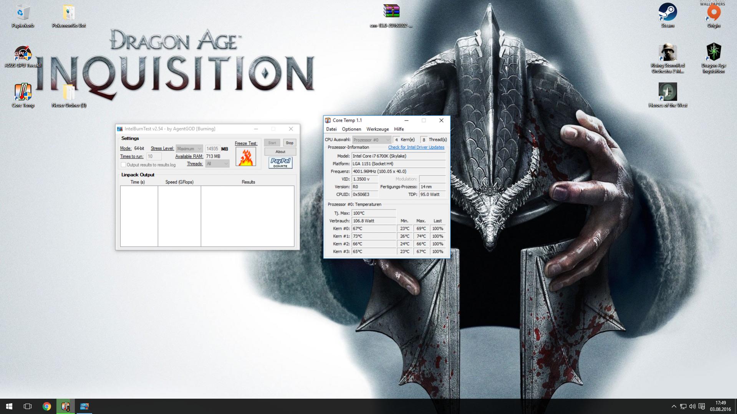Click the Freeze Test label
The image size is (737, 414).
click(x=246, y=143)
